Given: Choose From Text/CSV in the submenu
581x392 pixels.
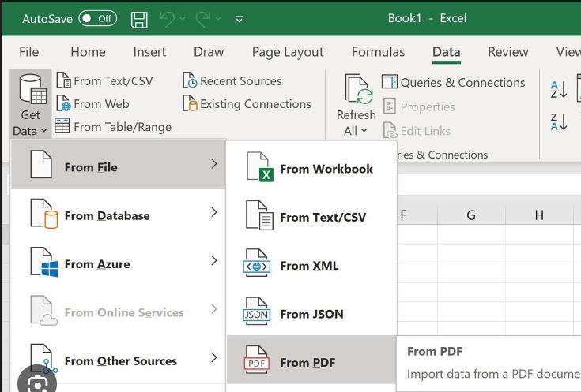Looking at the screenshot, I should [x=311, y=217].
